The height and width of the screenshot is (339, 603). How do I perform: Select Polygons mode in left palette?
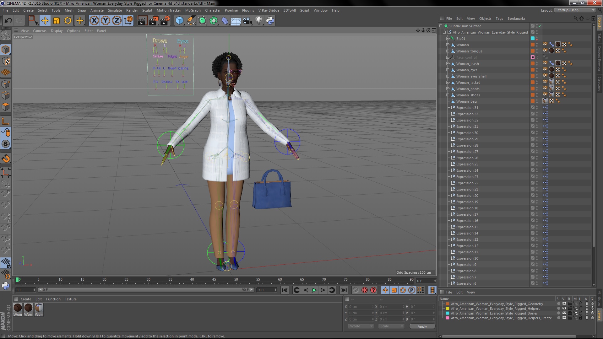pyautogui.click(x=6, y=107)
